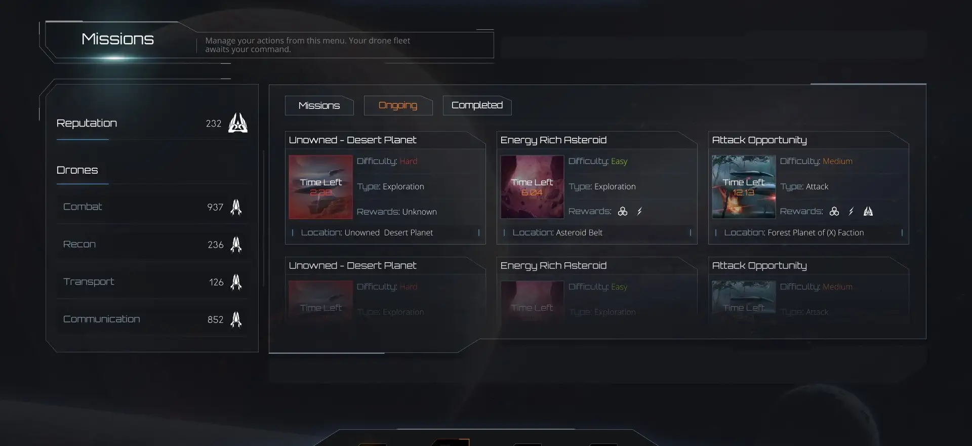
Task: Open the Ongoing tab
Action: coord(398,105)
